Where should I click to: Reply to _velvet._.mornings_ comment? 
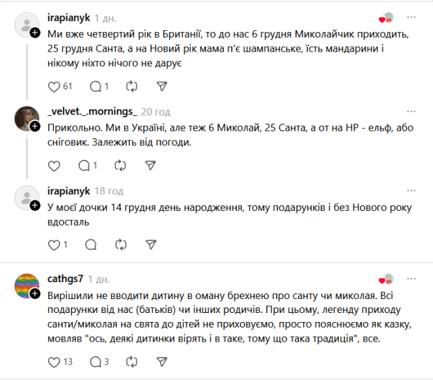point(84,166)
